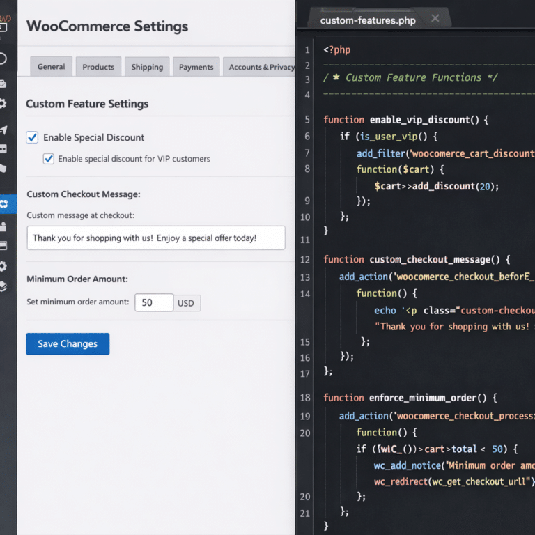Click the 'Custom Checkout Message:' label
The height and width of the screenshot is (535, 535).
click(84, 194)
